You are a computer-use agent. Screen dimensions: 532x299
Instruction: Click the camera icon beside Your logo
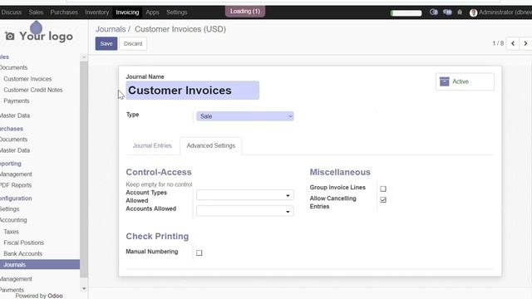click(9, 36)
